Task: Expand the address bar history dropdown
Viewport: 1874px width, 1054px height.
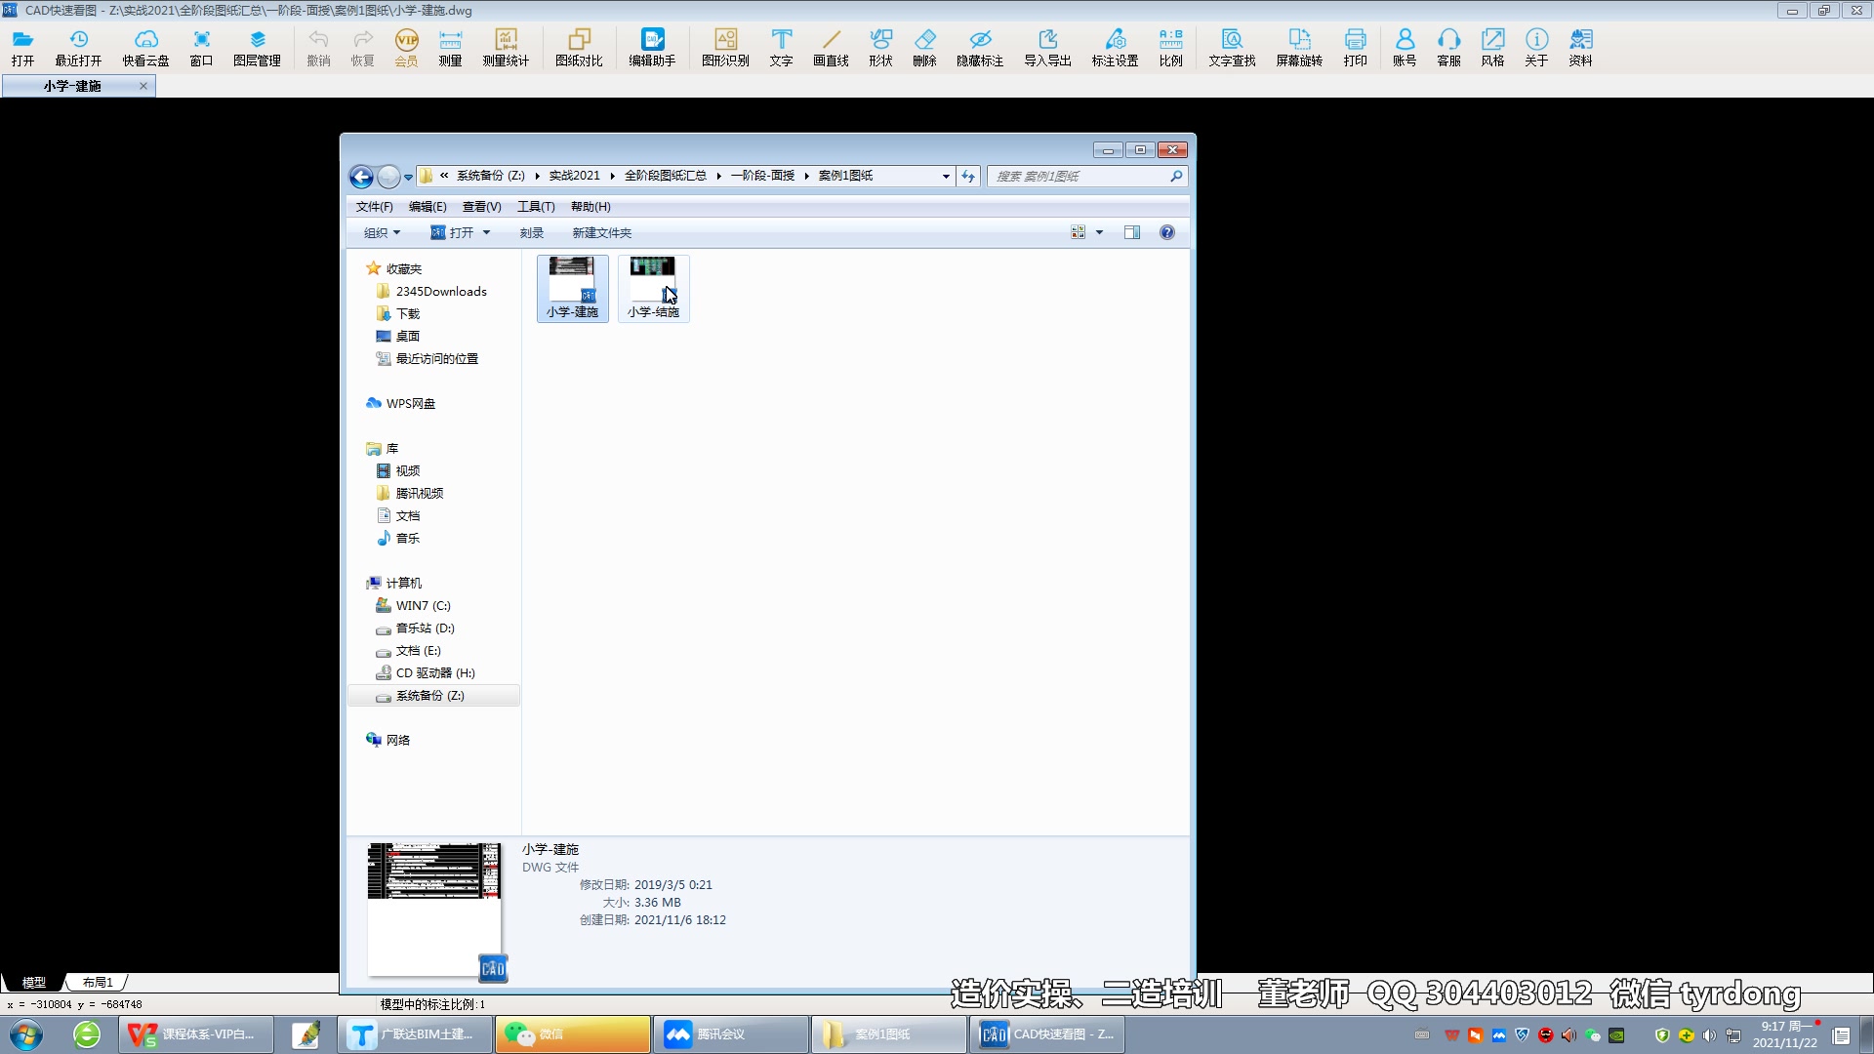Action: coord(946,177)
